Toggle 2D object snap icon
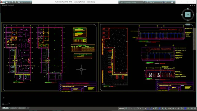The width and height of the screenshot is (197, 111). coord(151,109)
